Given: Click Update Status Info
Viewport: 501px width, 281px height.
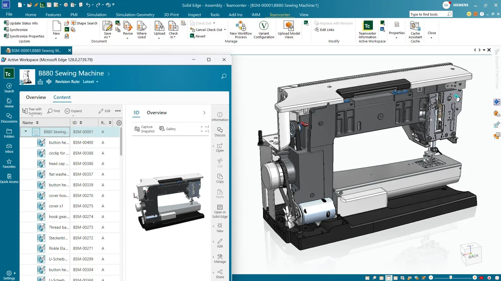Looking at the screenshot, I should point(21,23).
